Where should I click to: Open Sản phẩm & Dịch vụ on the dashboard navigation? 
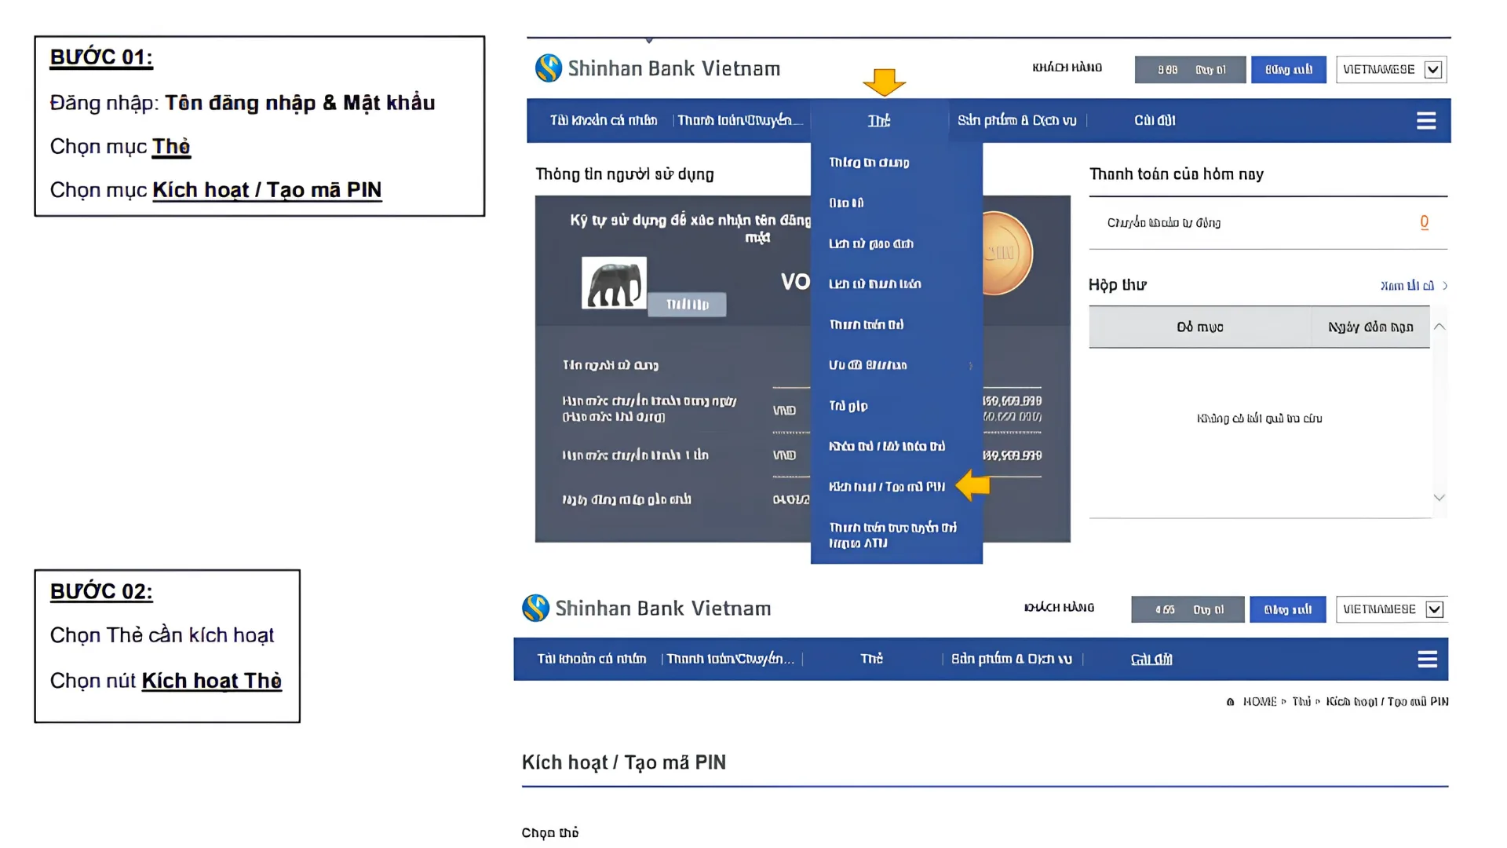point(1017,120)
